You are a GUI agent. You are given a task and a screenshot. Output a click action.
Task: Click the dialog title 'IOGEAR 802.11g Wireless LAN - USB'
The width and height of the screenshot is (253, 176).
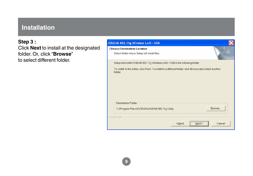pos(134,43)
